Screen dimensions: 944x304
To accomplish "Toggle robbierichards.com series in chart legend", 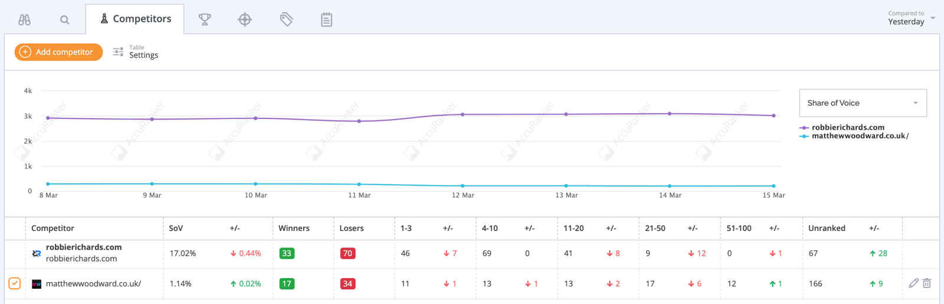I will click(x=847, y=127).
